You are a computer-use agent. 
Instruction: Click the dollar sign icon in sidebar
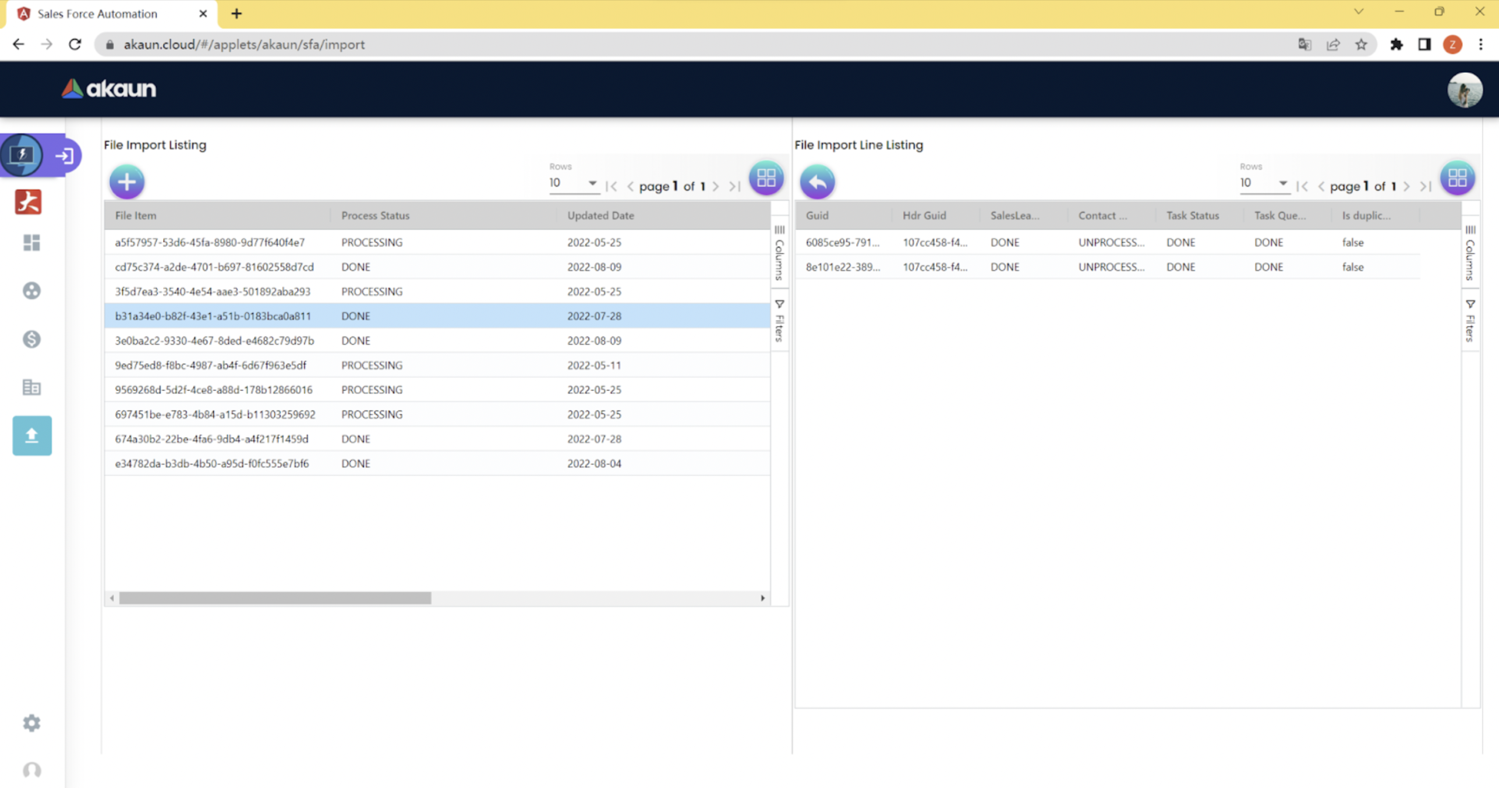(32, 339)
